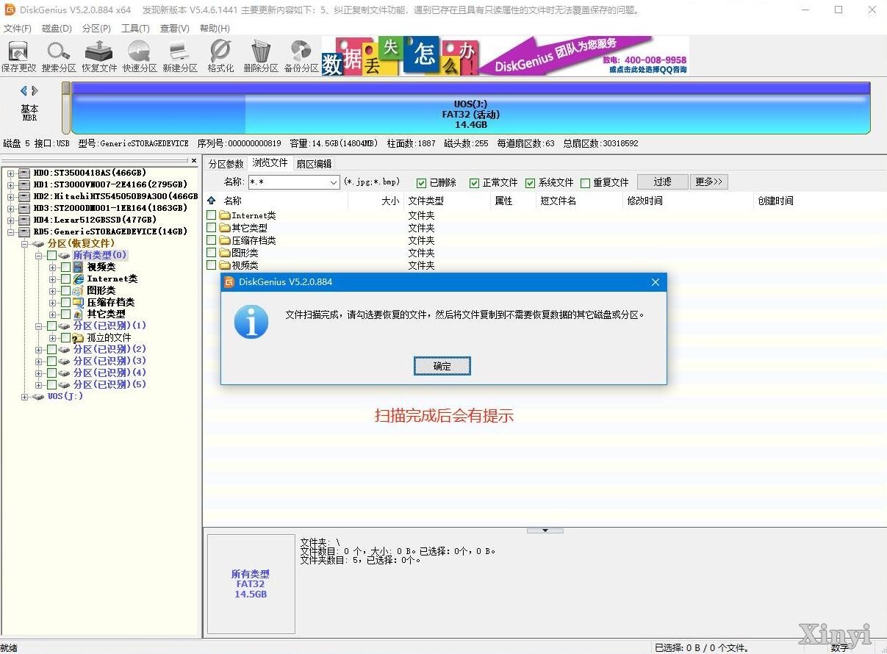Click 确定 in the scan-complete dialog
Screen dimensions: 887x654
pyautogui.click(x=442, y=366)
